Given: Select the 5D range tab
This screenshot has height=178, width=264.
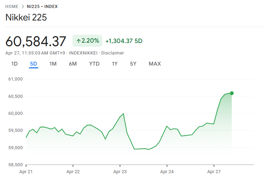Looking at the screenshot, I should [33, 64].
